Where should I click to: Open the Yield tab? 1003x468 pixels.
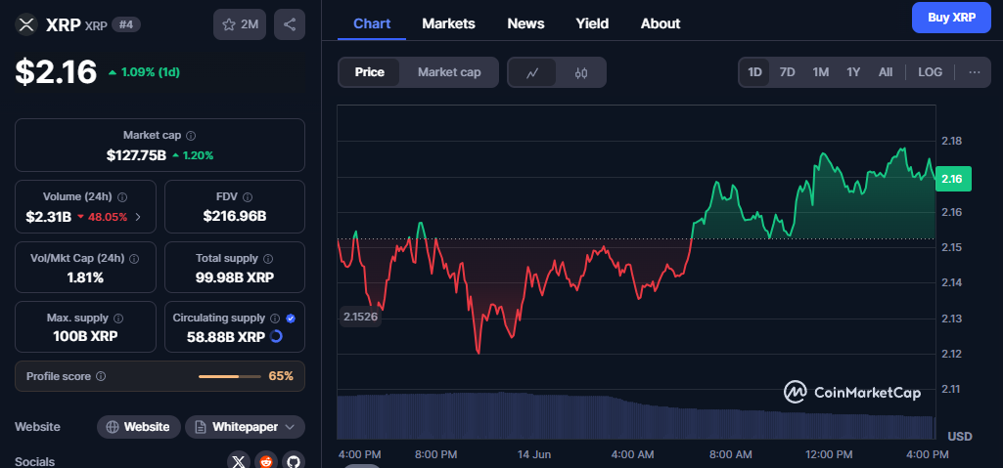coord(592,23)
